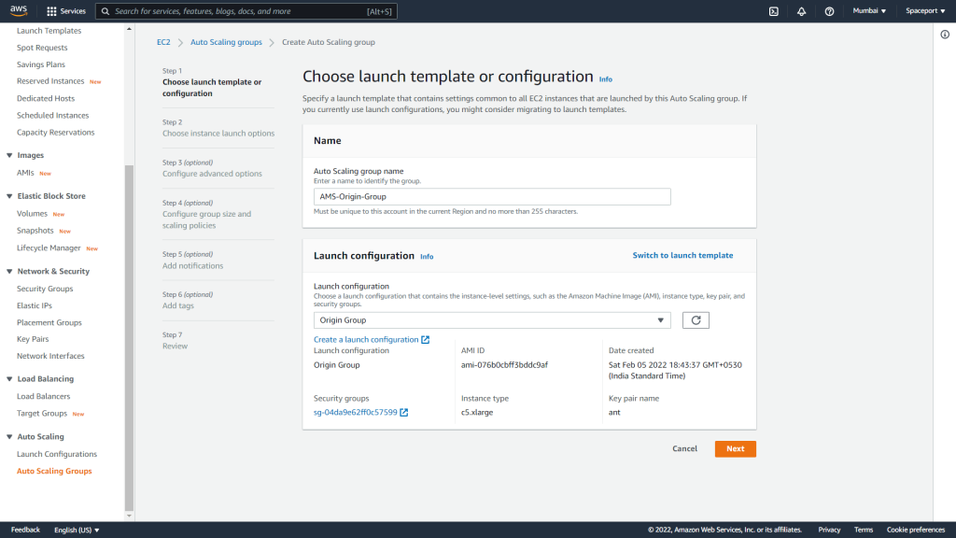
Task: Open CloudShell terminal icon in top bar
Action: [x=774, y=11]
